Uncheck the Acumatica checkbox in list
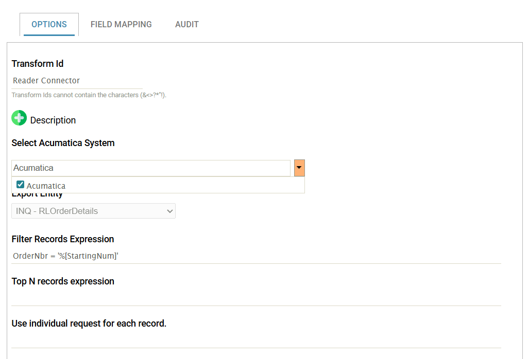This screenshot has width=528, height=359. pyautogui.click(x=21, y=185)
